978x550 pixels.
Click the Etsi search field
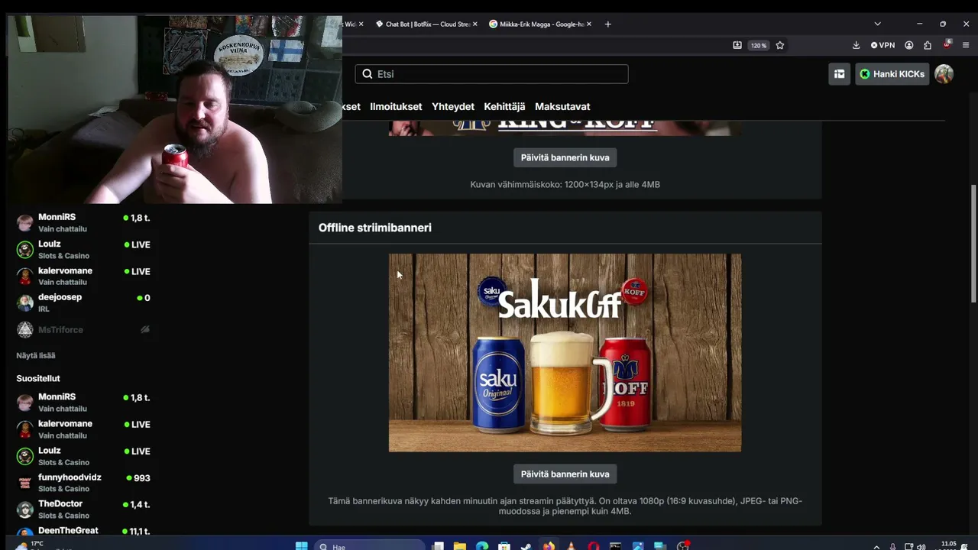491,74
